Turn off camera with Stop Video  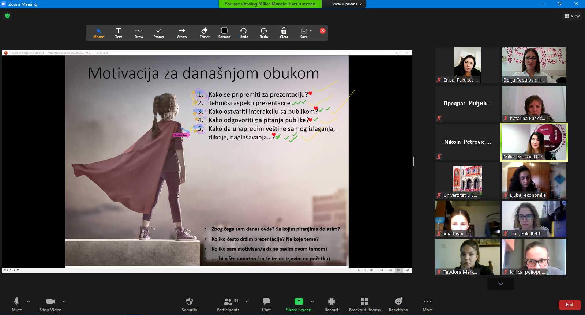[x=50, y=304]
